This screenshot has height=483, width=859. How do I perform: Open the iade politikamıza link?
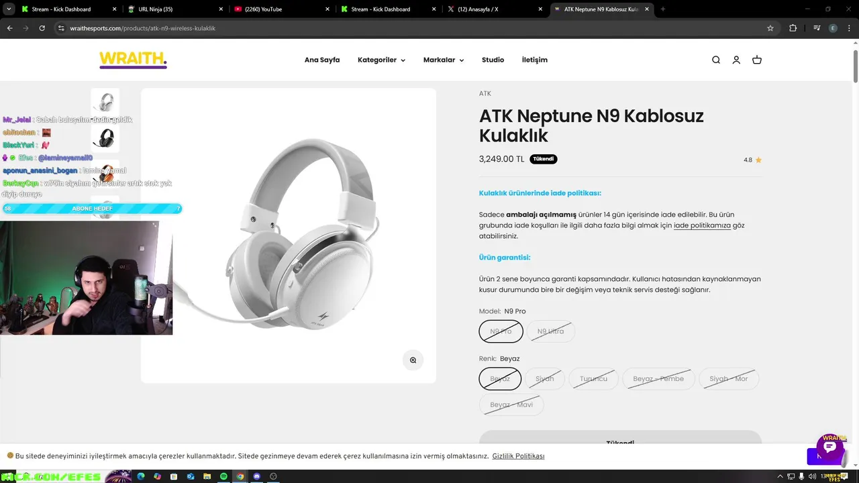[702, 225]
